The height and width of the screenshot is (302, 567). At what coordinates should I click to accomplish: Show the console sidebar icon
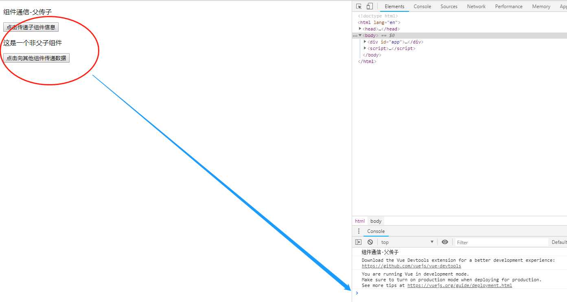point(358,242)
